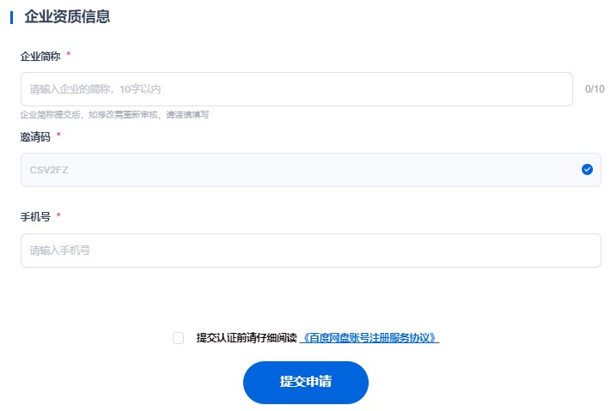Image resolution: width=611 pixels, height=411 pixels.
Task: Click the blue verified checkmark icon
Action: 587,169
